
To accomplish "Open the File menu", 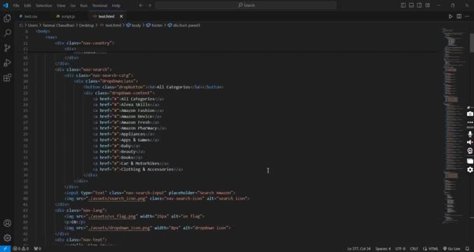I will click(16, 6).
